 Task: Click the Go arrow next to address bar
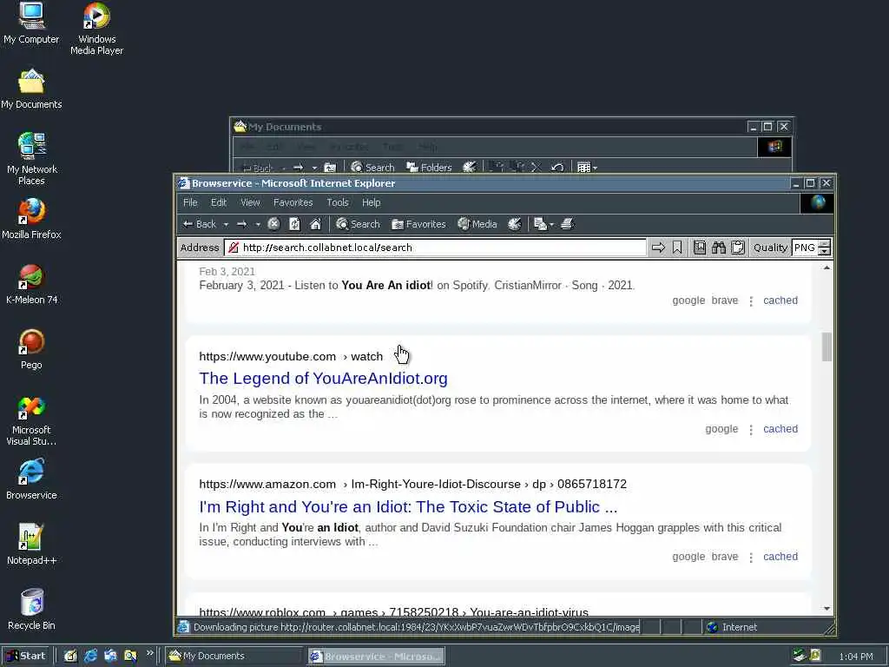pyautogui.click(x=658, y=248)
